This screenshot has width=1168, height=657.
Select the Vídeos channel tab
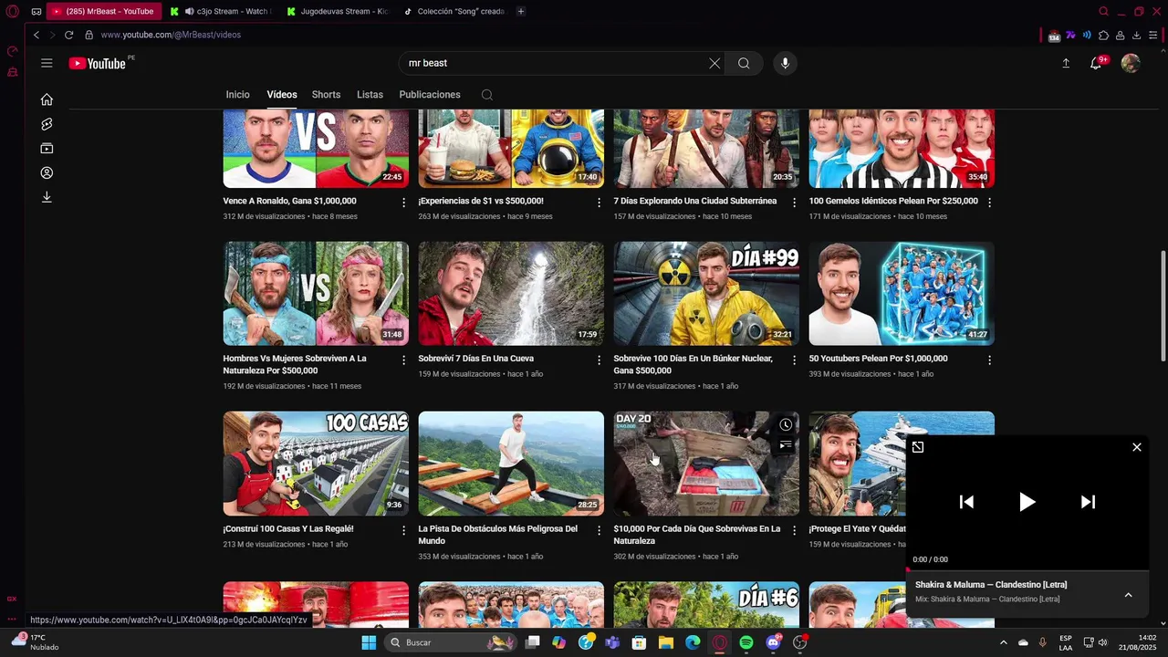(282, 95)
